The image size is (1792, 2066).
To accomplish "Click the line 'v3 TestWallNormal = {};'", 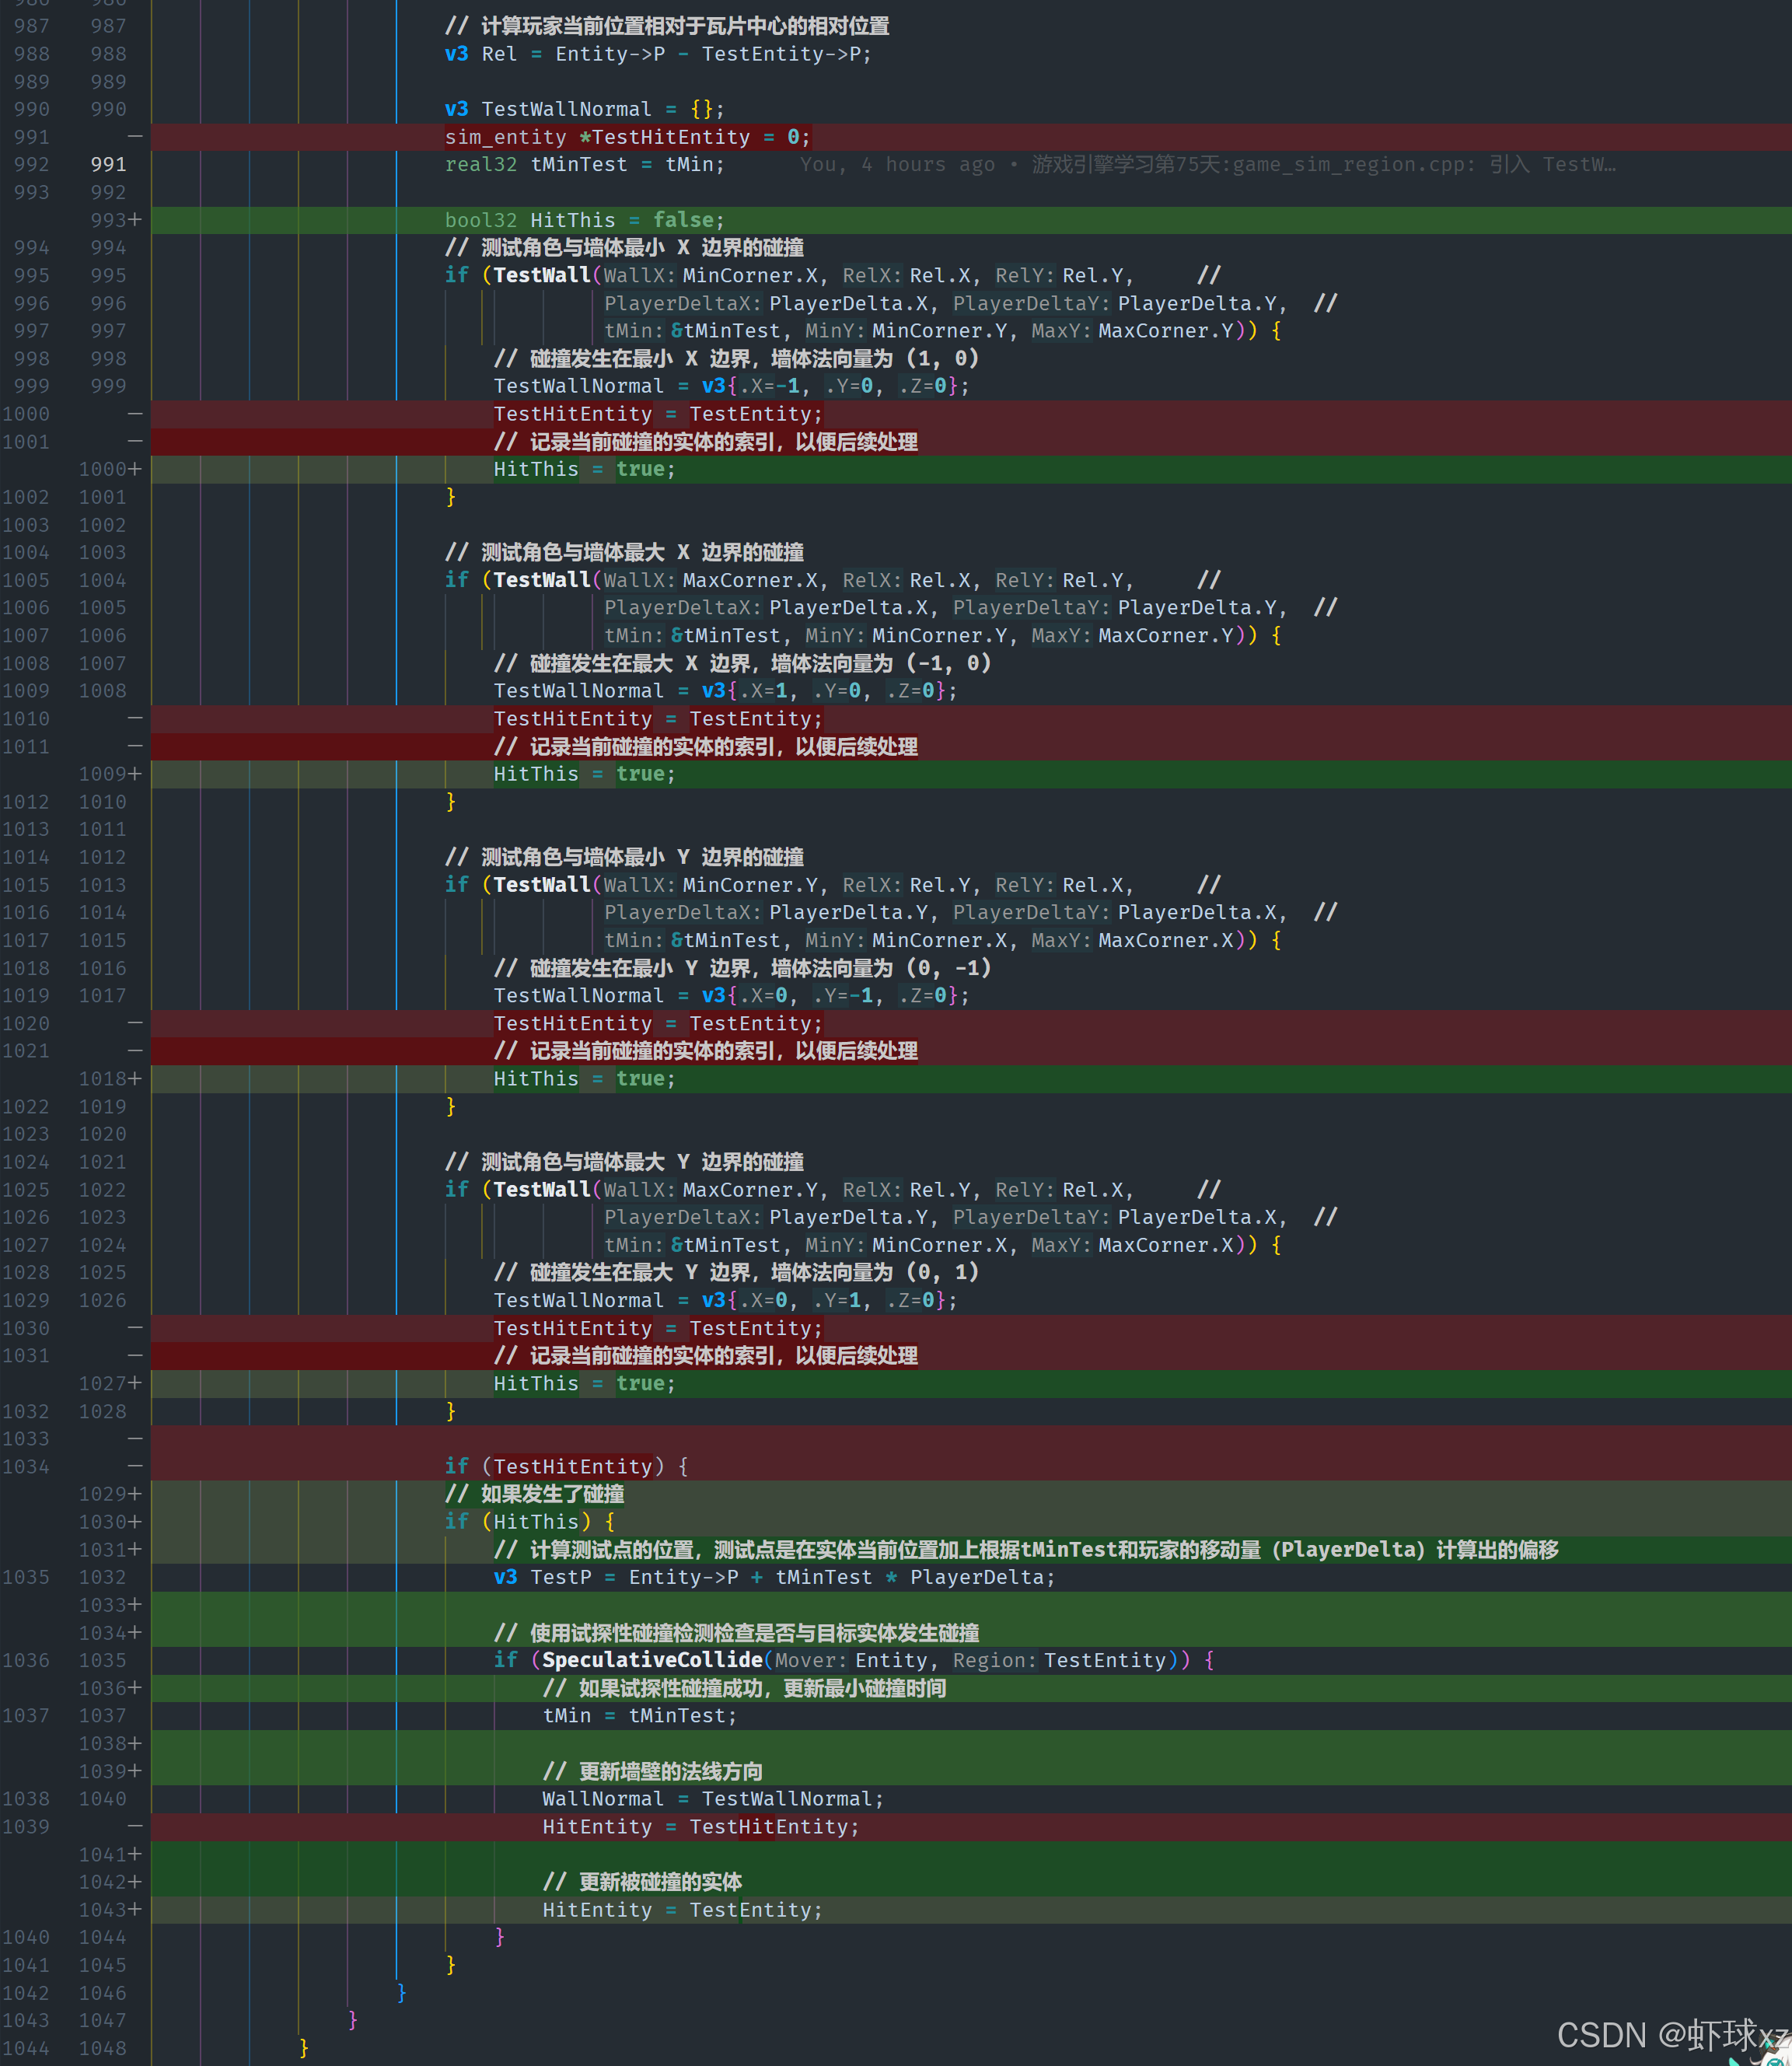I will [x=584, y=109].
